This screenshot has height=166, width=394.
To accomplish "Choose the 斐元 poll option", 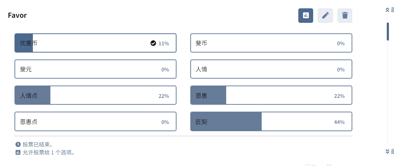I will [x=95, y=69].
